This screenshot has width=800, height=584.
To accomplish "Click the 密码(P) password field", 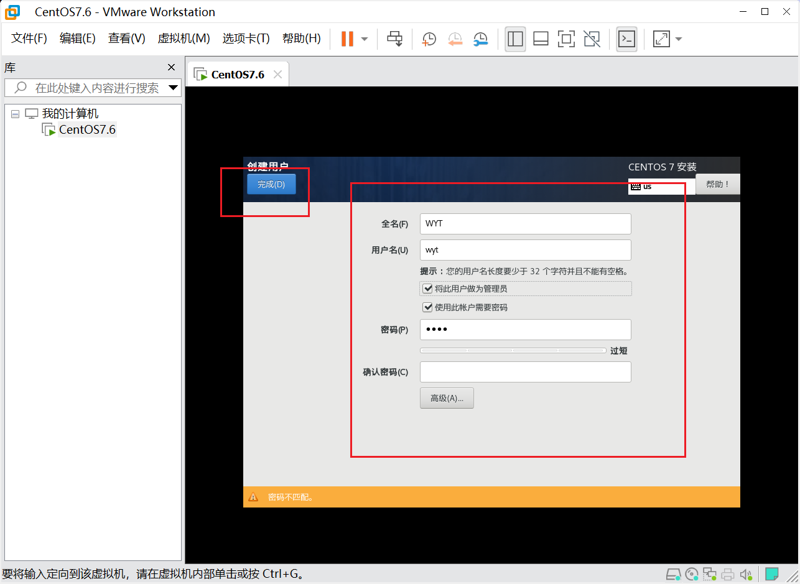I will (526, 330).
